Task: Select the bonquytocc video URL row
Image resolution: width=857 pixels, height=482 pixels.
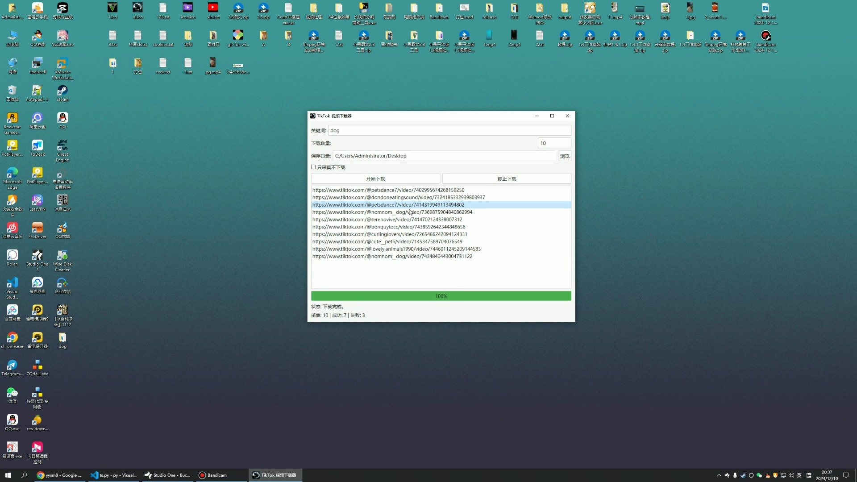Action: coord(441,227)
